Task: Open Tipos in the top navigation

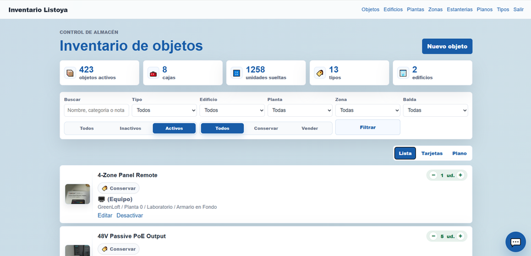Action: (x=503, y=9)
